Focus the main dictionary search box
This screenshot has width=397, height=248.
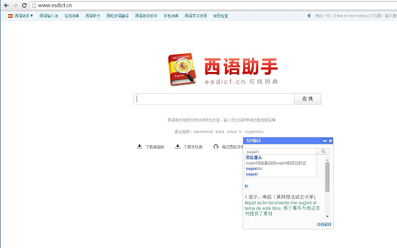click(x=214, y=99)
